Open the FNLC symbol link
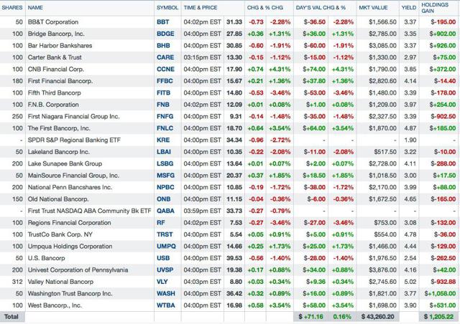 [165, 128]
